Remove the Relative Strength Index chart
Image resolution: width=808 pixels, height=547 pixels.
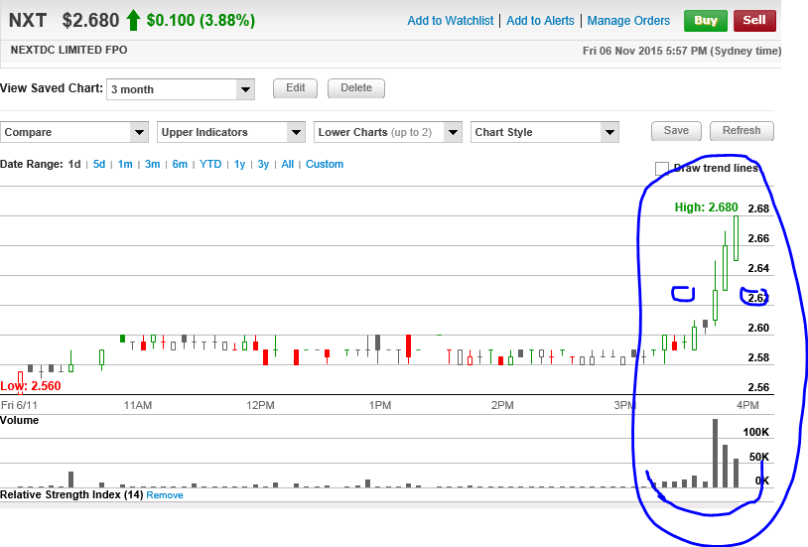[165, 495]
